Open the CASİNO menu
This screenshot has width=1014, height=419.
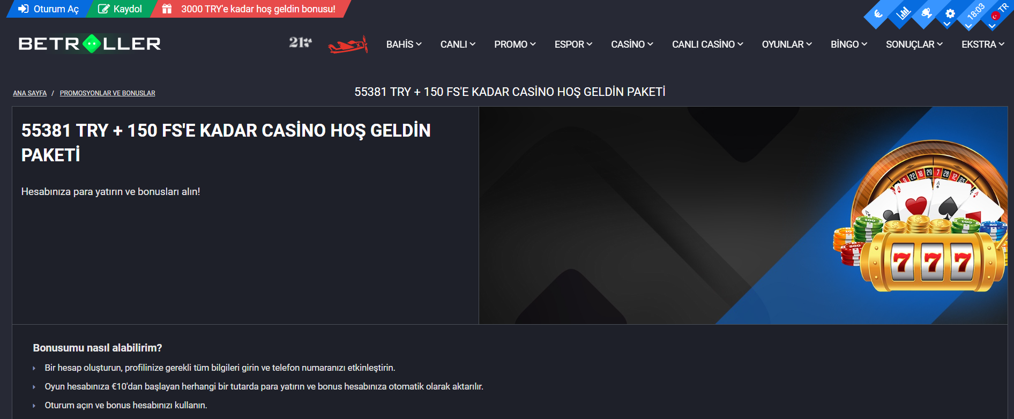coord(632,44)
